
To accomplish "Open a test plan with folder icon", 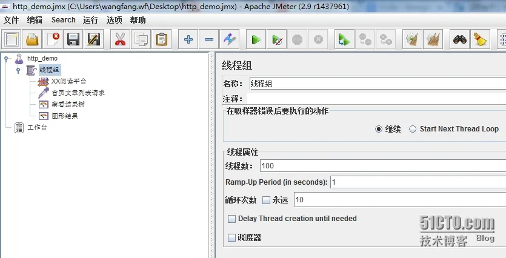I will point(32,39).
